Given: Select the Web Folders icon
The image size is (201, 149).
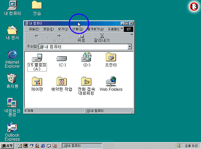Looking at the screenshot, I should [111, 81].
